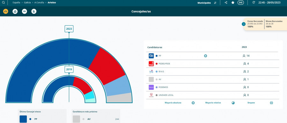The image size is (287, 123).
Task: Click AV councillor seat icon
Action: click(245, 79)
